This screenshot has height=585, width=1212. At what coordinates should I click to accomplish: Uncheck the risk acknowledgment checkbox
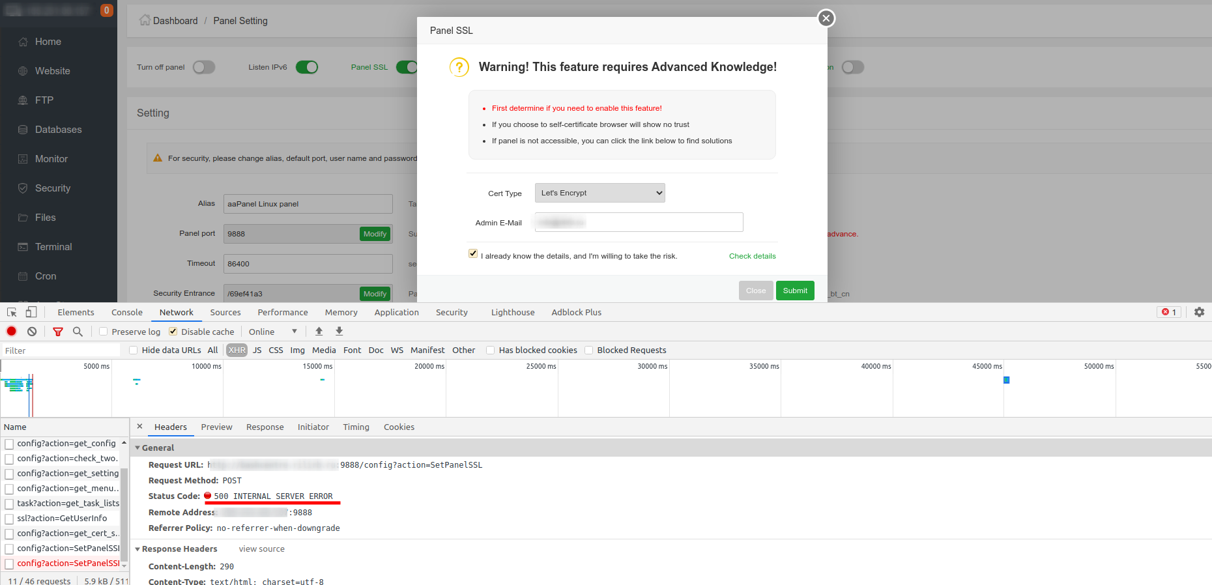473,253
